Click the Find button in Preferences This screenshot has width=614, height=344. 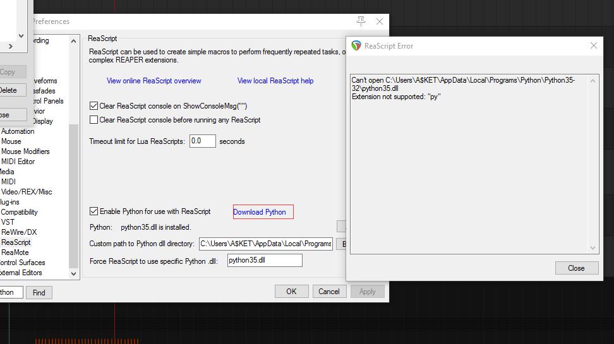(x=39, y=293)
